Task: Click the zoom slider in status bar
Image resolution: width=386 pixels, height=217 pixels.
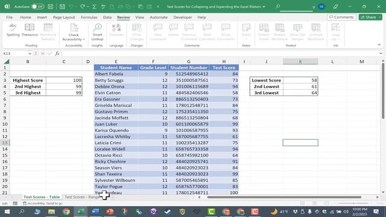Action: [x=353, y=204]
